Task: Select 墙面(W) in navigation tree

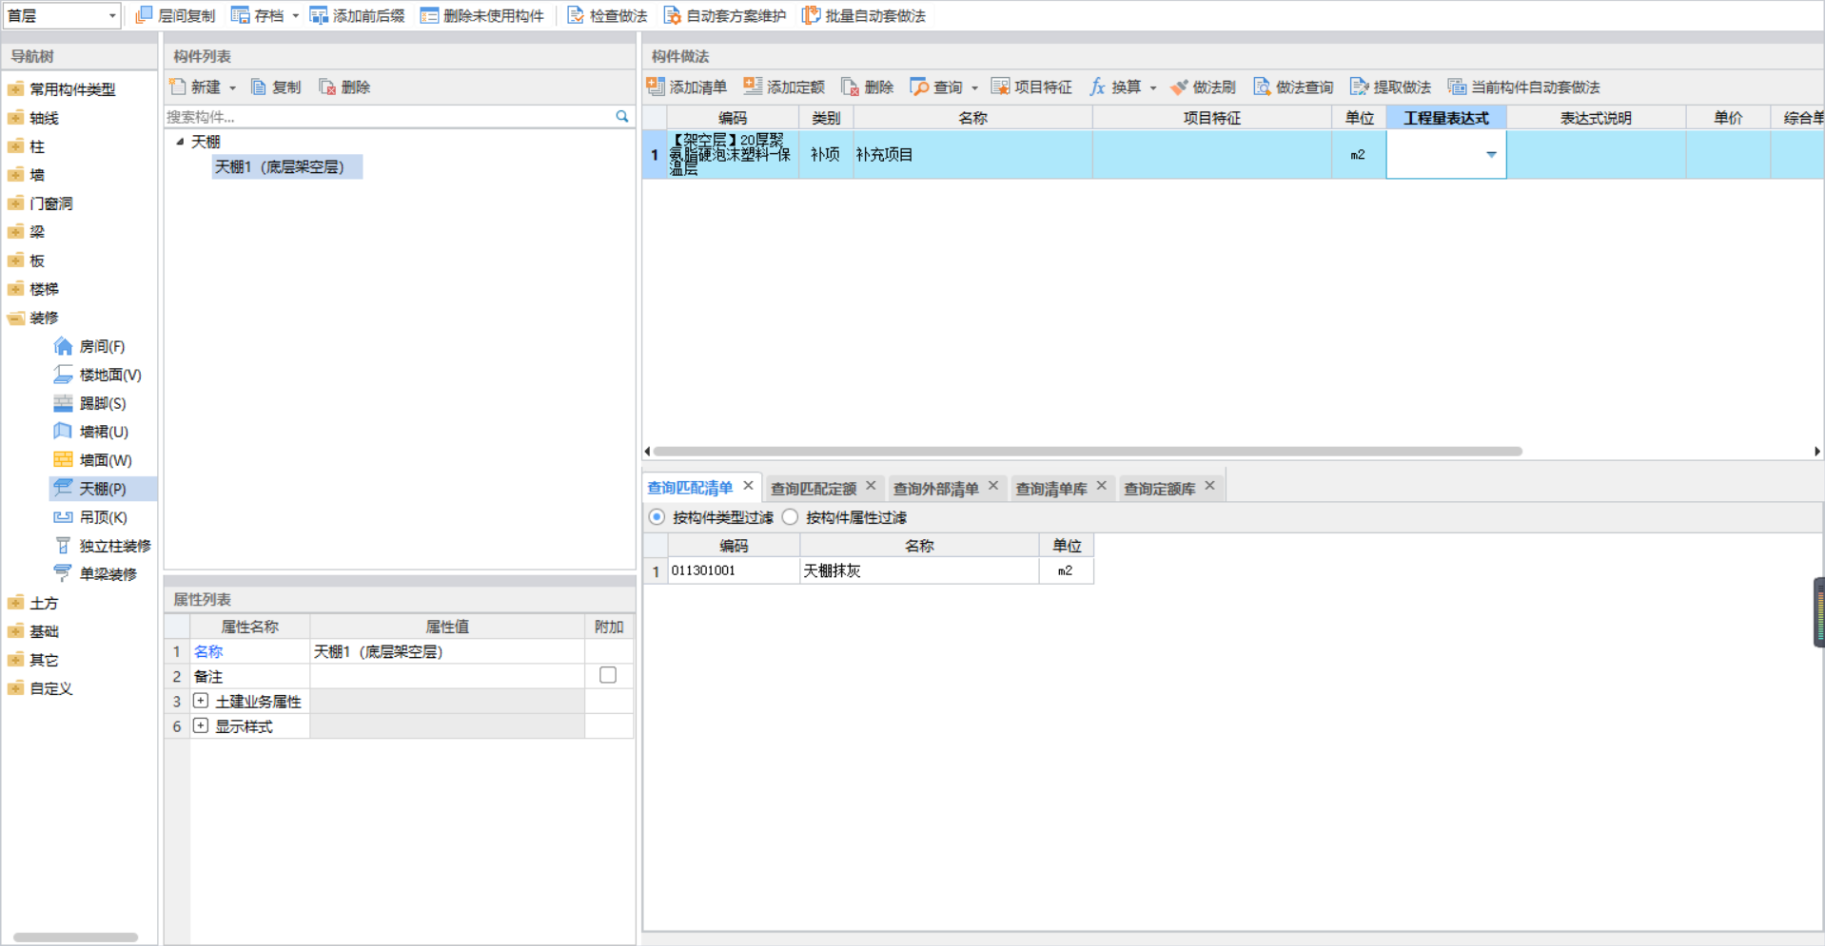Action: 93,460
